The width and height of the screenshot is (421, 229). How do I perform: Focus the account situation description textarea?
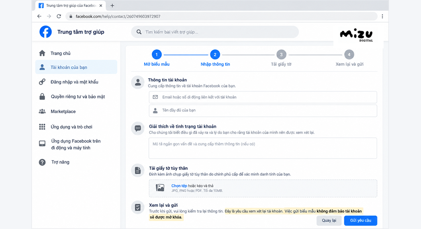263,148
